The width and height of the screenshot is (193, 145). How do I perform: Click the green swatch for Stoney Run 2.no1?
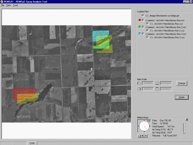click(x=140, y=27)
